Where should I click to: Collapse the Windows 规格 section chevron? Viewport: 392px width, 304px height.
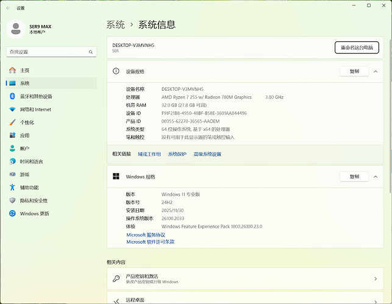(x=374, y=177)
